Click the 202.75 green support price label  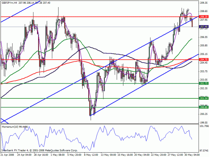click(x=204, y=83)
